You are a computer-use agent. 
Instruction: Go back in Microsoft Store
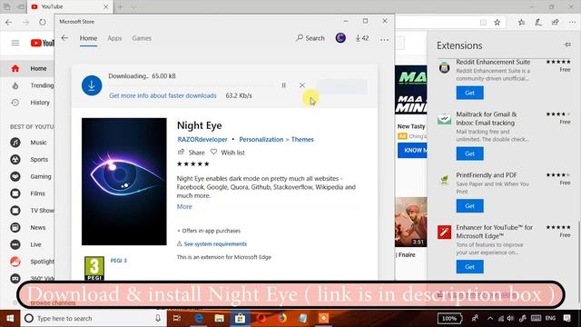click(x=64, y=38)
